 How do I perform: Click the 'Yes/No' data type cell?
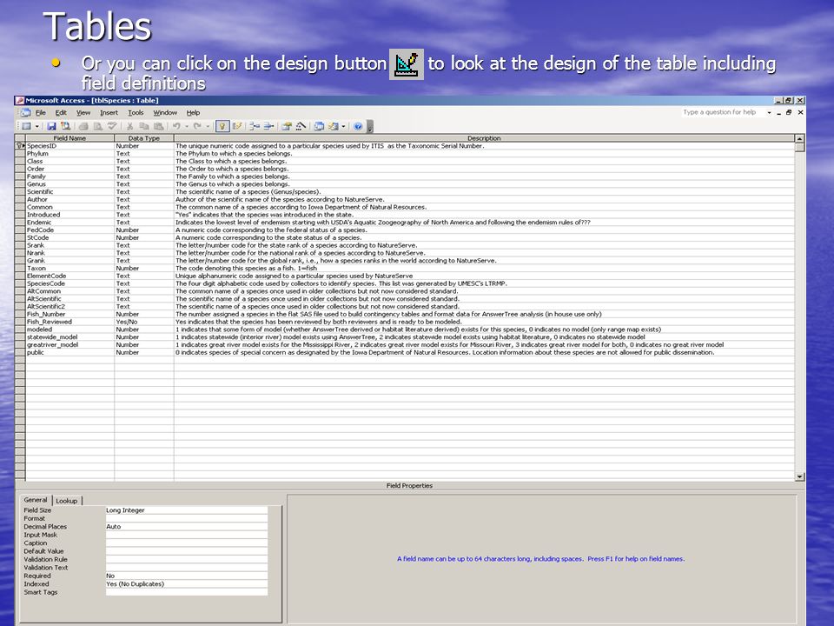(x=144, y=322)
